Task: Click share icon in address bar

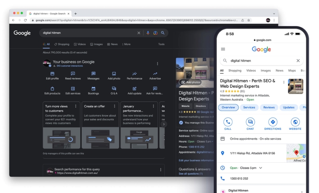Action: pyautogui.click(x=243, y=20)
